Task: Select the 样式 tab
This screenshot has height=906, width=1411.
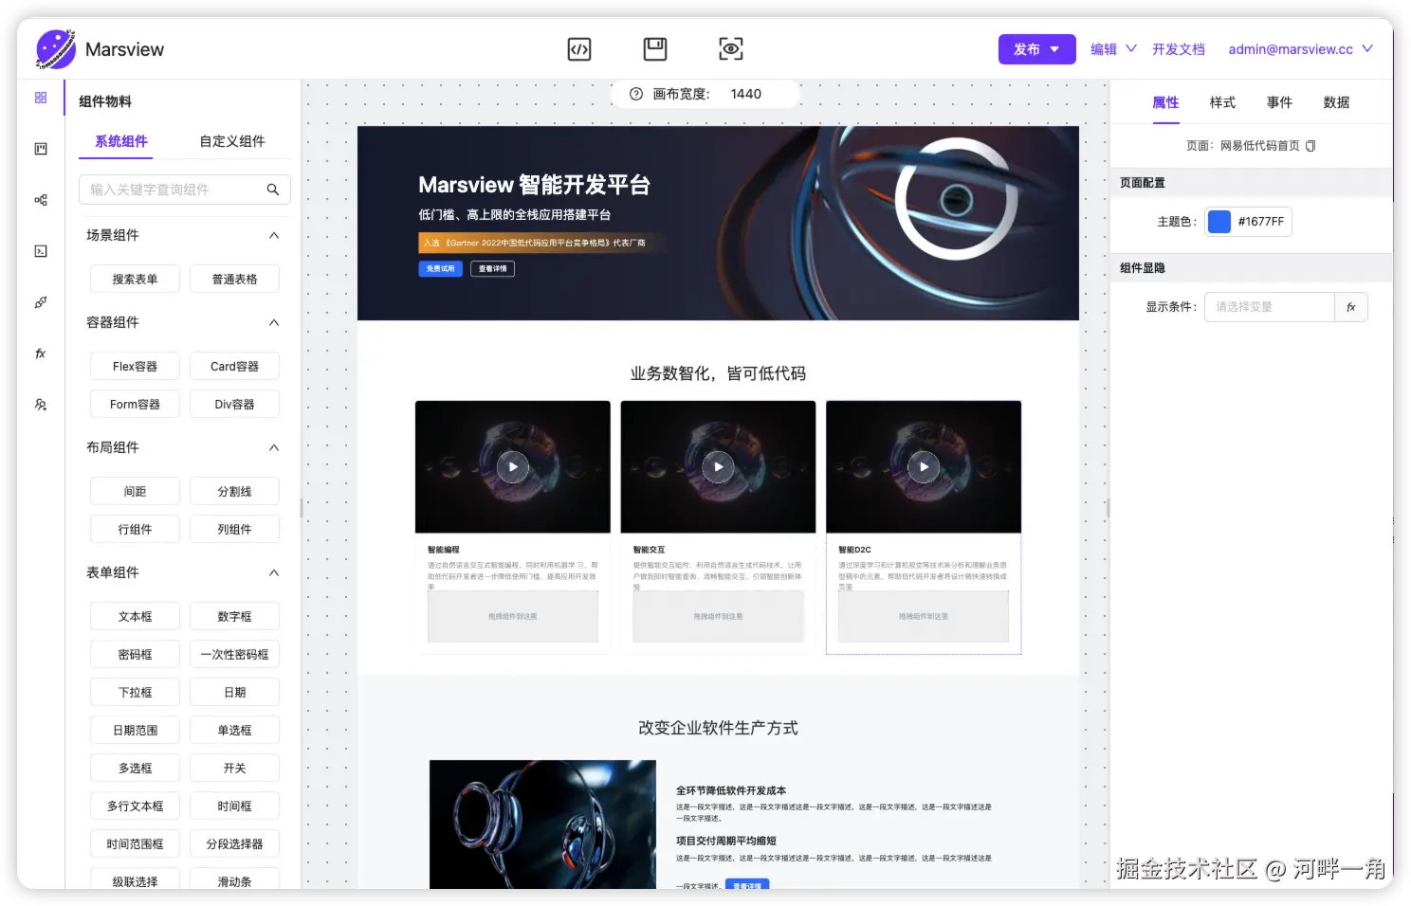Action: (1222, 102)
